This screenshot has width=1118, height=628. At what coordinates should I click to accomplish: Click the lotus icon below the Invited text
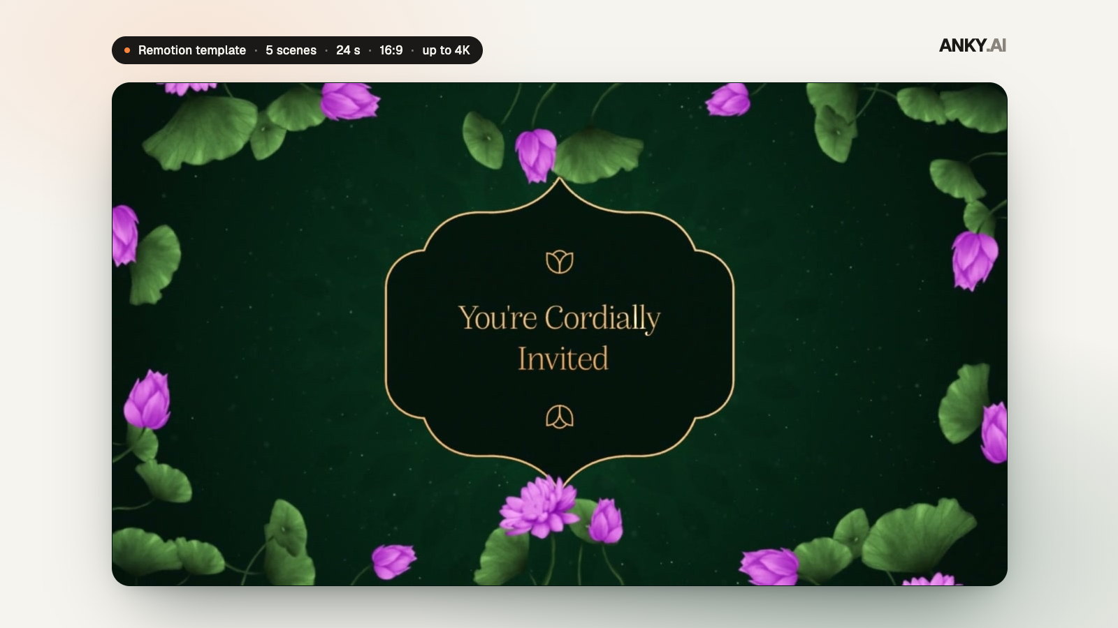pyautogui.click(x=560, y=417)
